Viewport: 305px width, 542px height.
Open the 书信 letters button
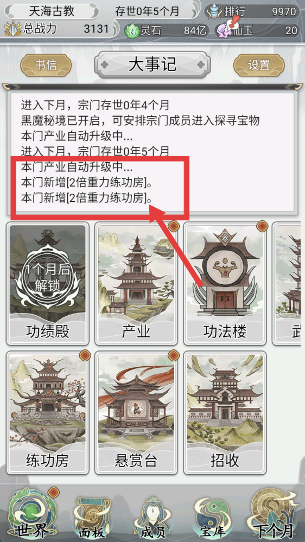pyautogui.click(x=46, y=65)
